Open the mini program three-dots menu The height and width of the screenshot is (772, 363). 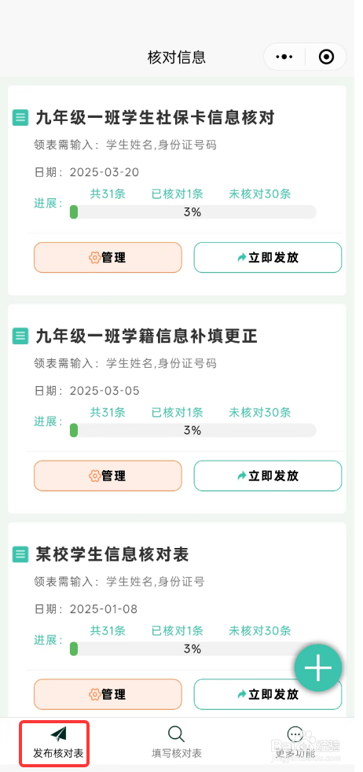[284, 57]
